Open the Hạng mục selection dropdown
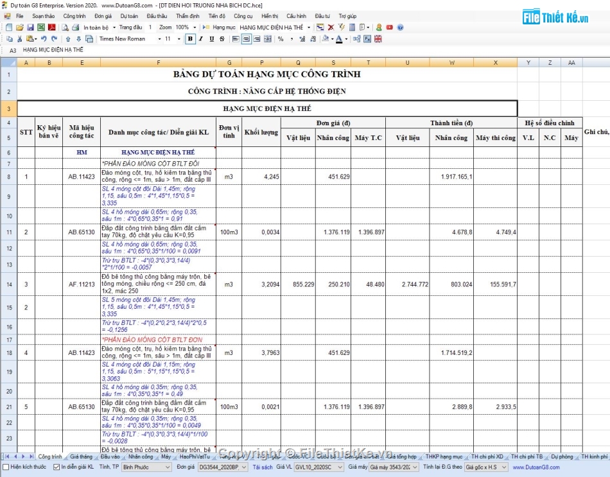Viewport: 610px width, 477px height. (x=309, y=28)
